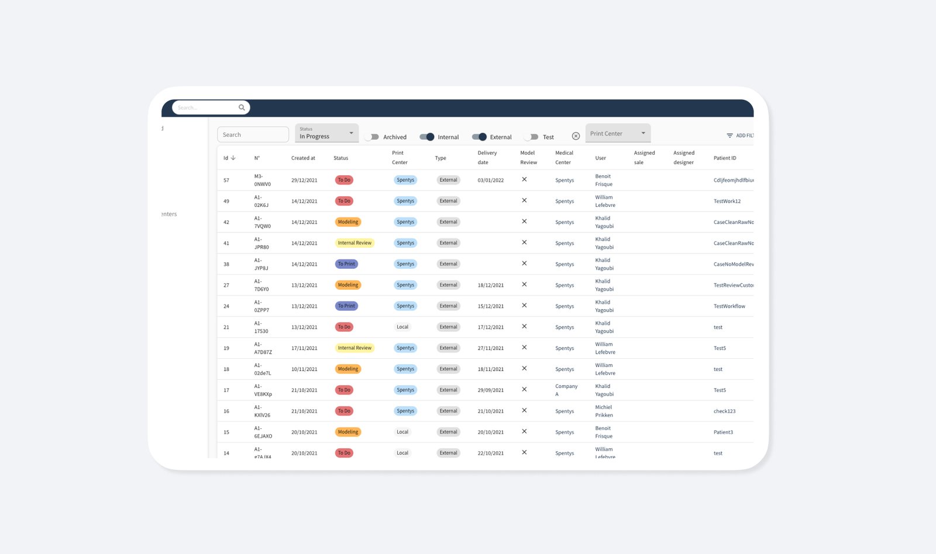The height and width of the screenshot is (554, 936).
Task: Click the magnifier icon in top search bar
Action: pyautogui.click(x=242, y=108)
